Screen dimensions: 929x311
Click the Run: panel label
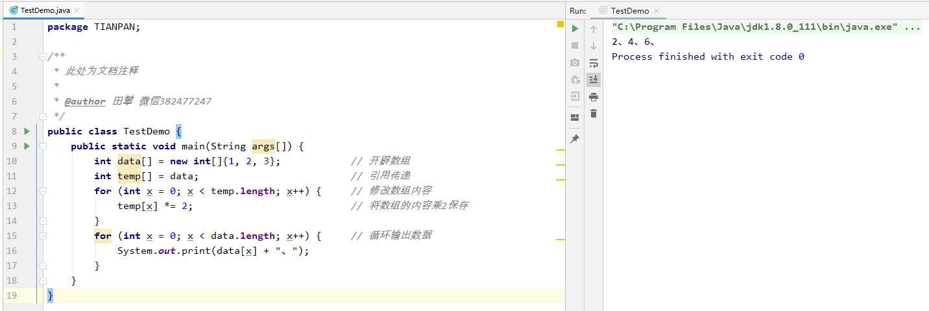(x=578, y=10)
